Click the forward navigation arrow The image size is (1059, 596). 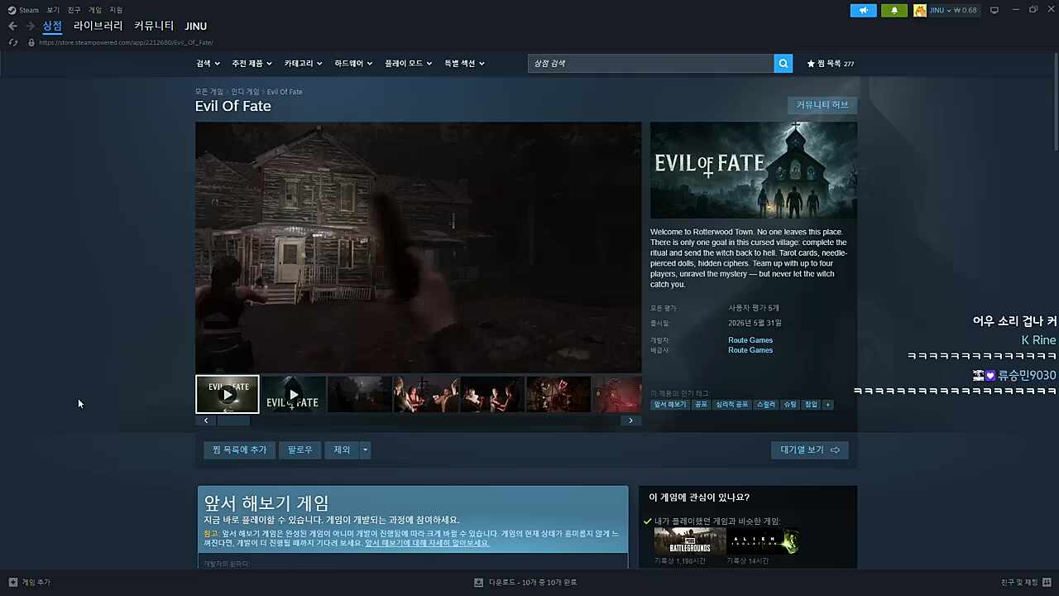point(31,26)
